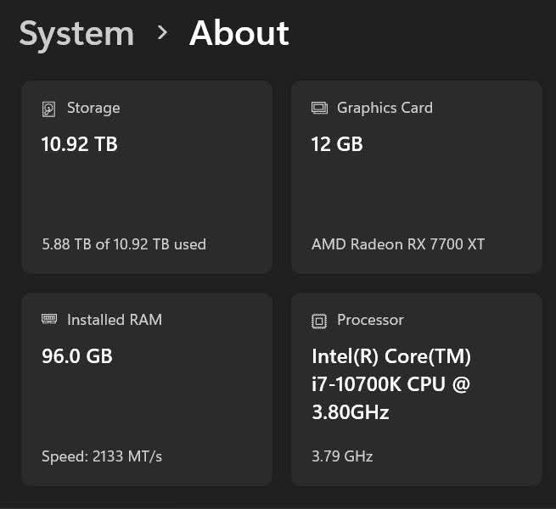This screenshot has width=556, height=509.
Task: Click the Speed: 2133 MT/s text
Action: point(102,456)
